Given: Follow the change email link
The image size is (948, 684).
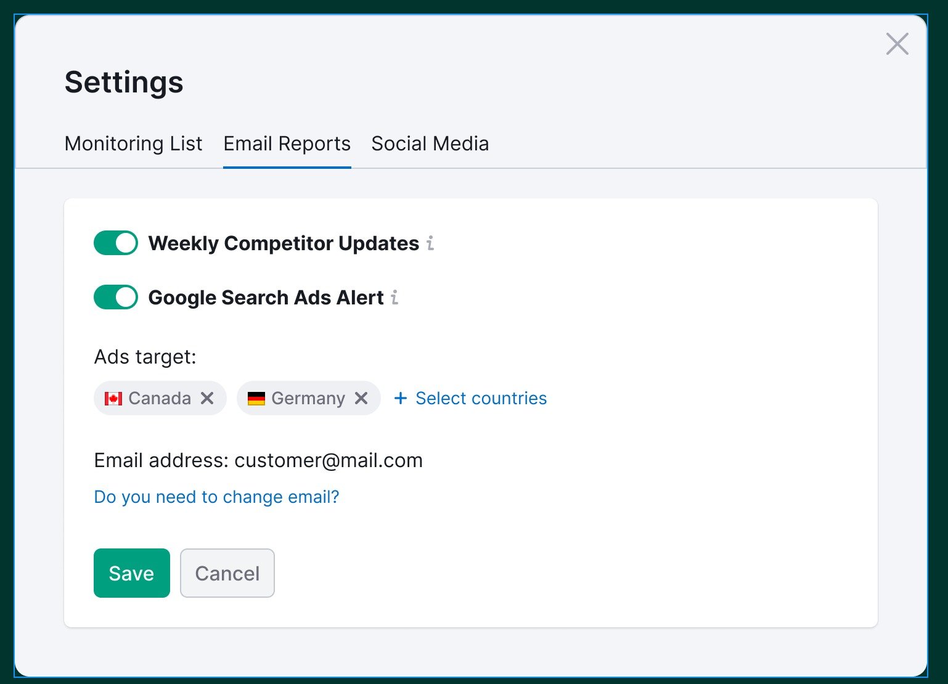Looking at the screenshot, I should pos(216,497).
